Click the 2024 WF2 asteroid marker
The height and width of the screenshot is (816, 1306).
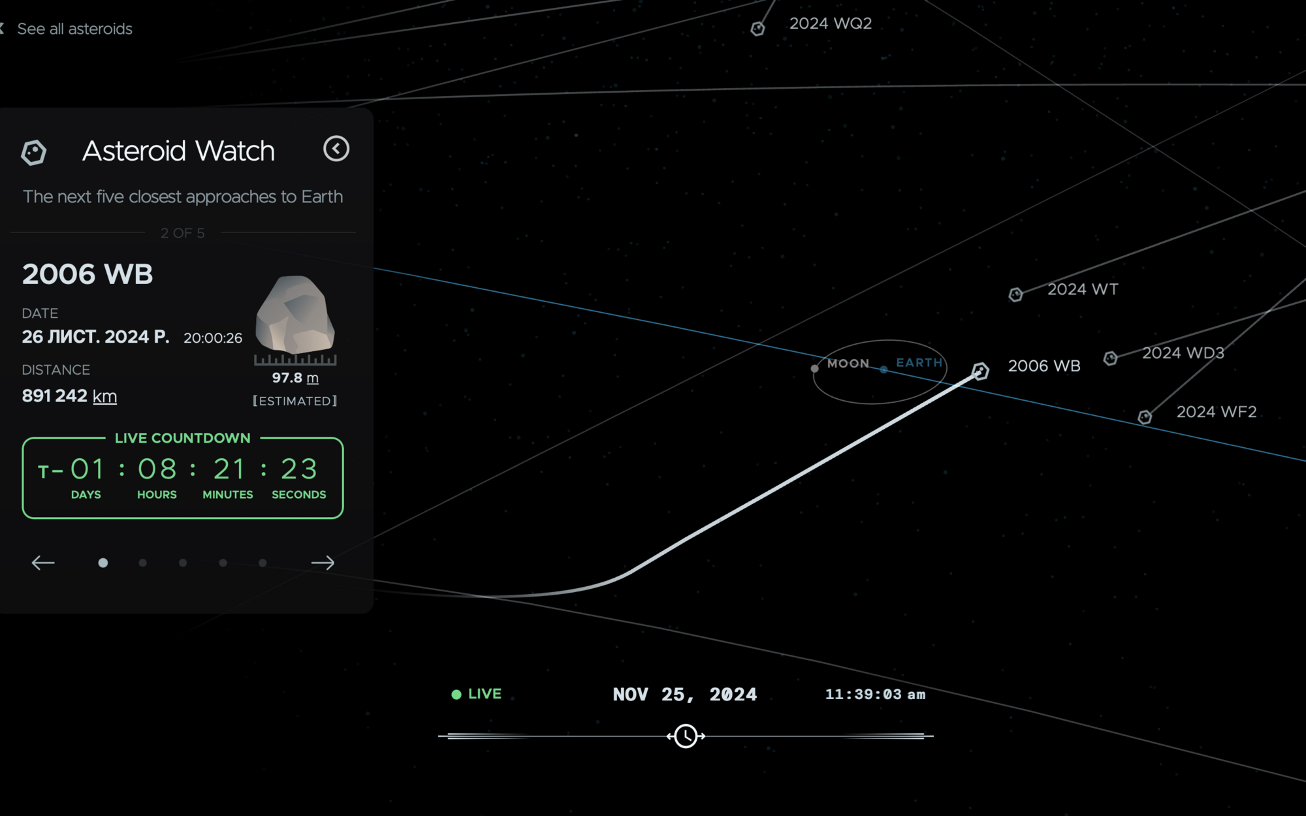(1145, 417)
